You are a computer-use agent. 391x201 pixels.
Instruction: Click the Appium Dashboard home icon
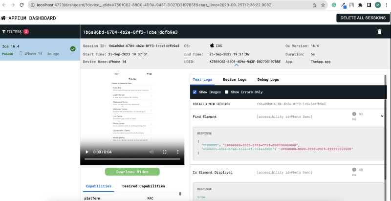[3, 18]
